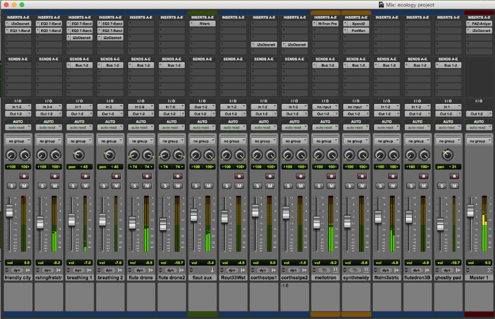The height and width of the screenshot is (319, 495).
Task: Click the aux input down-arrow icon on flaut aux
Action: point(212,271)
